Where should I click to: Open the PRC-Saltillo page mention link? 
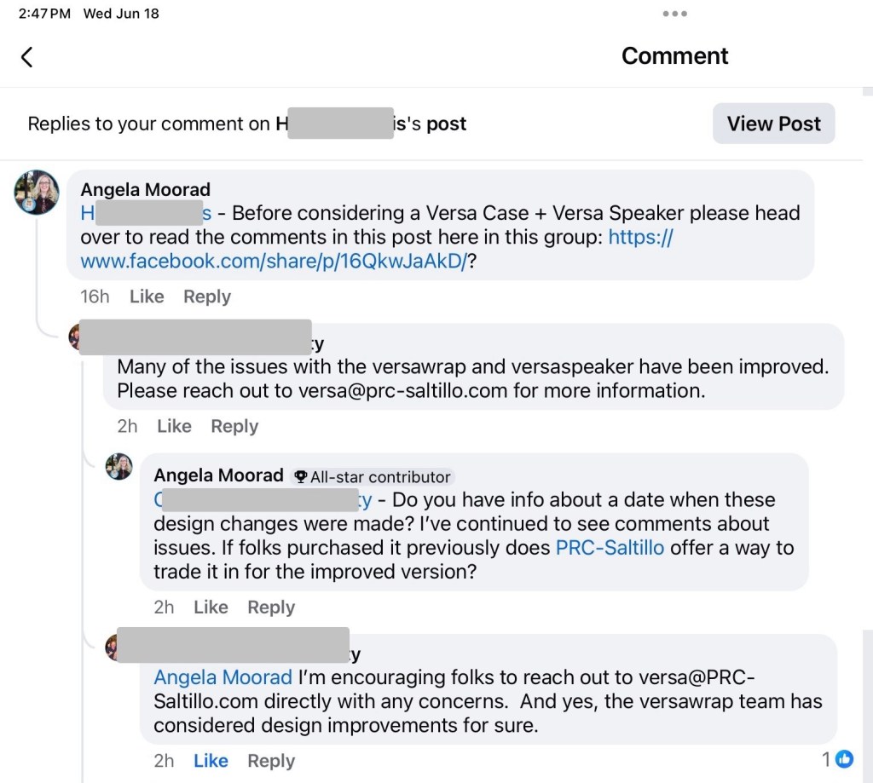610,548
